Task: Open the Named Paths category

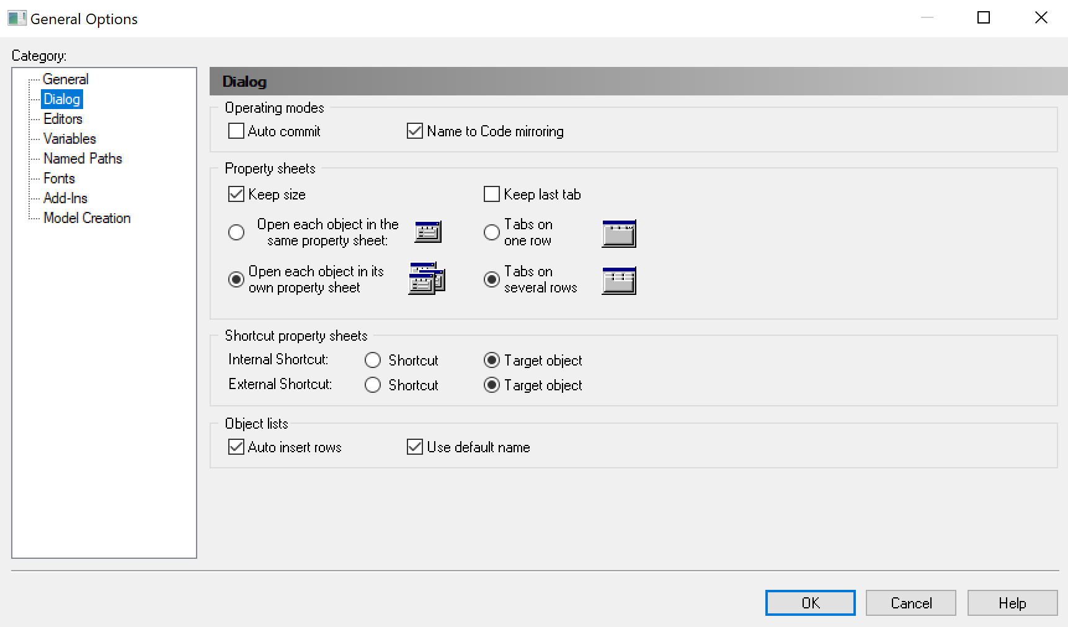Action: (82, 159)
